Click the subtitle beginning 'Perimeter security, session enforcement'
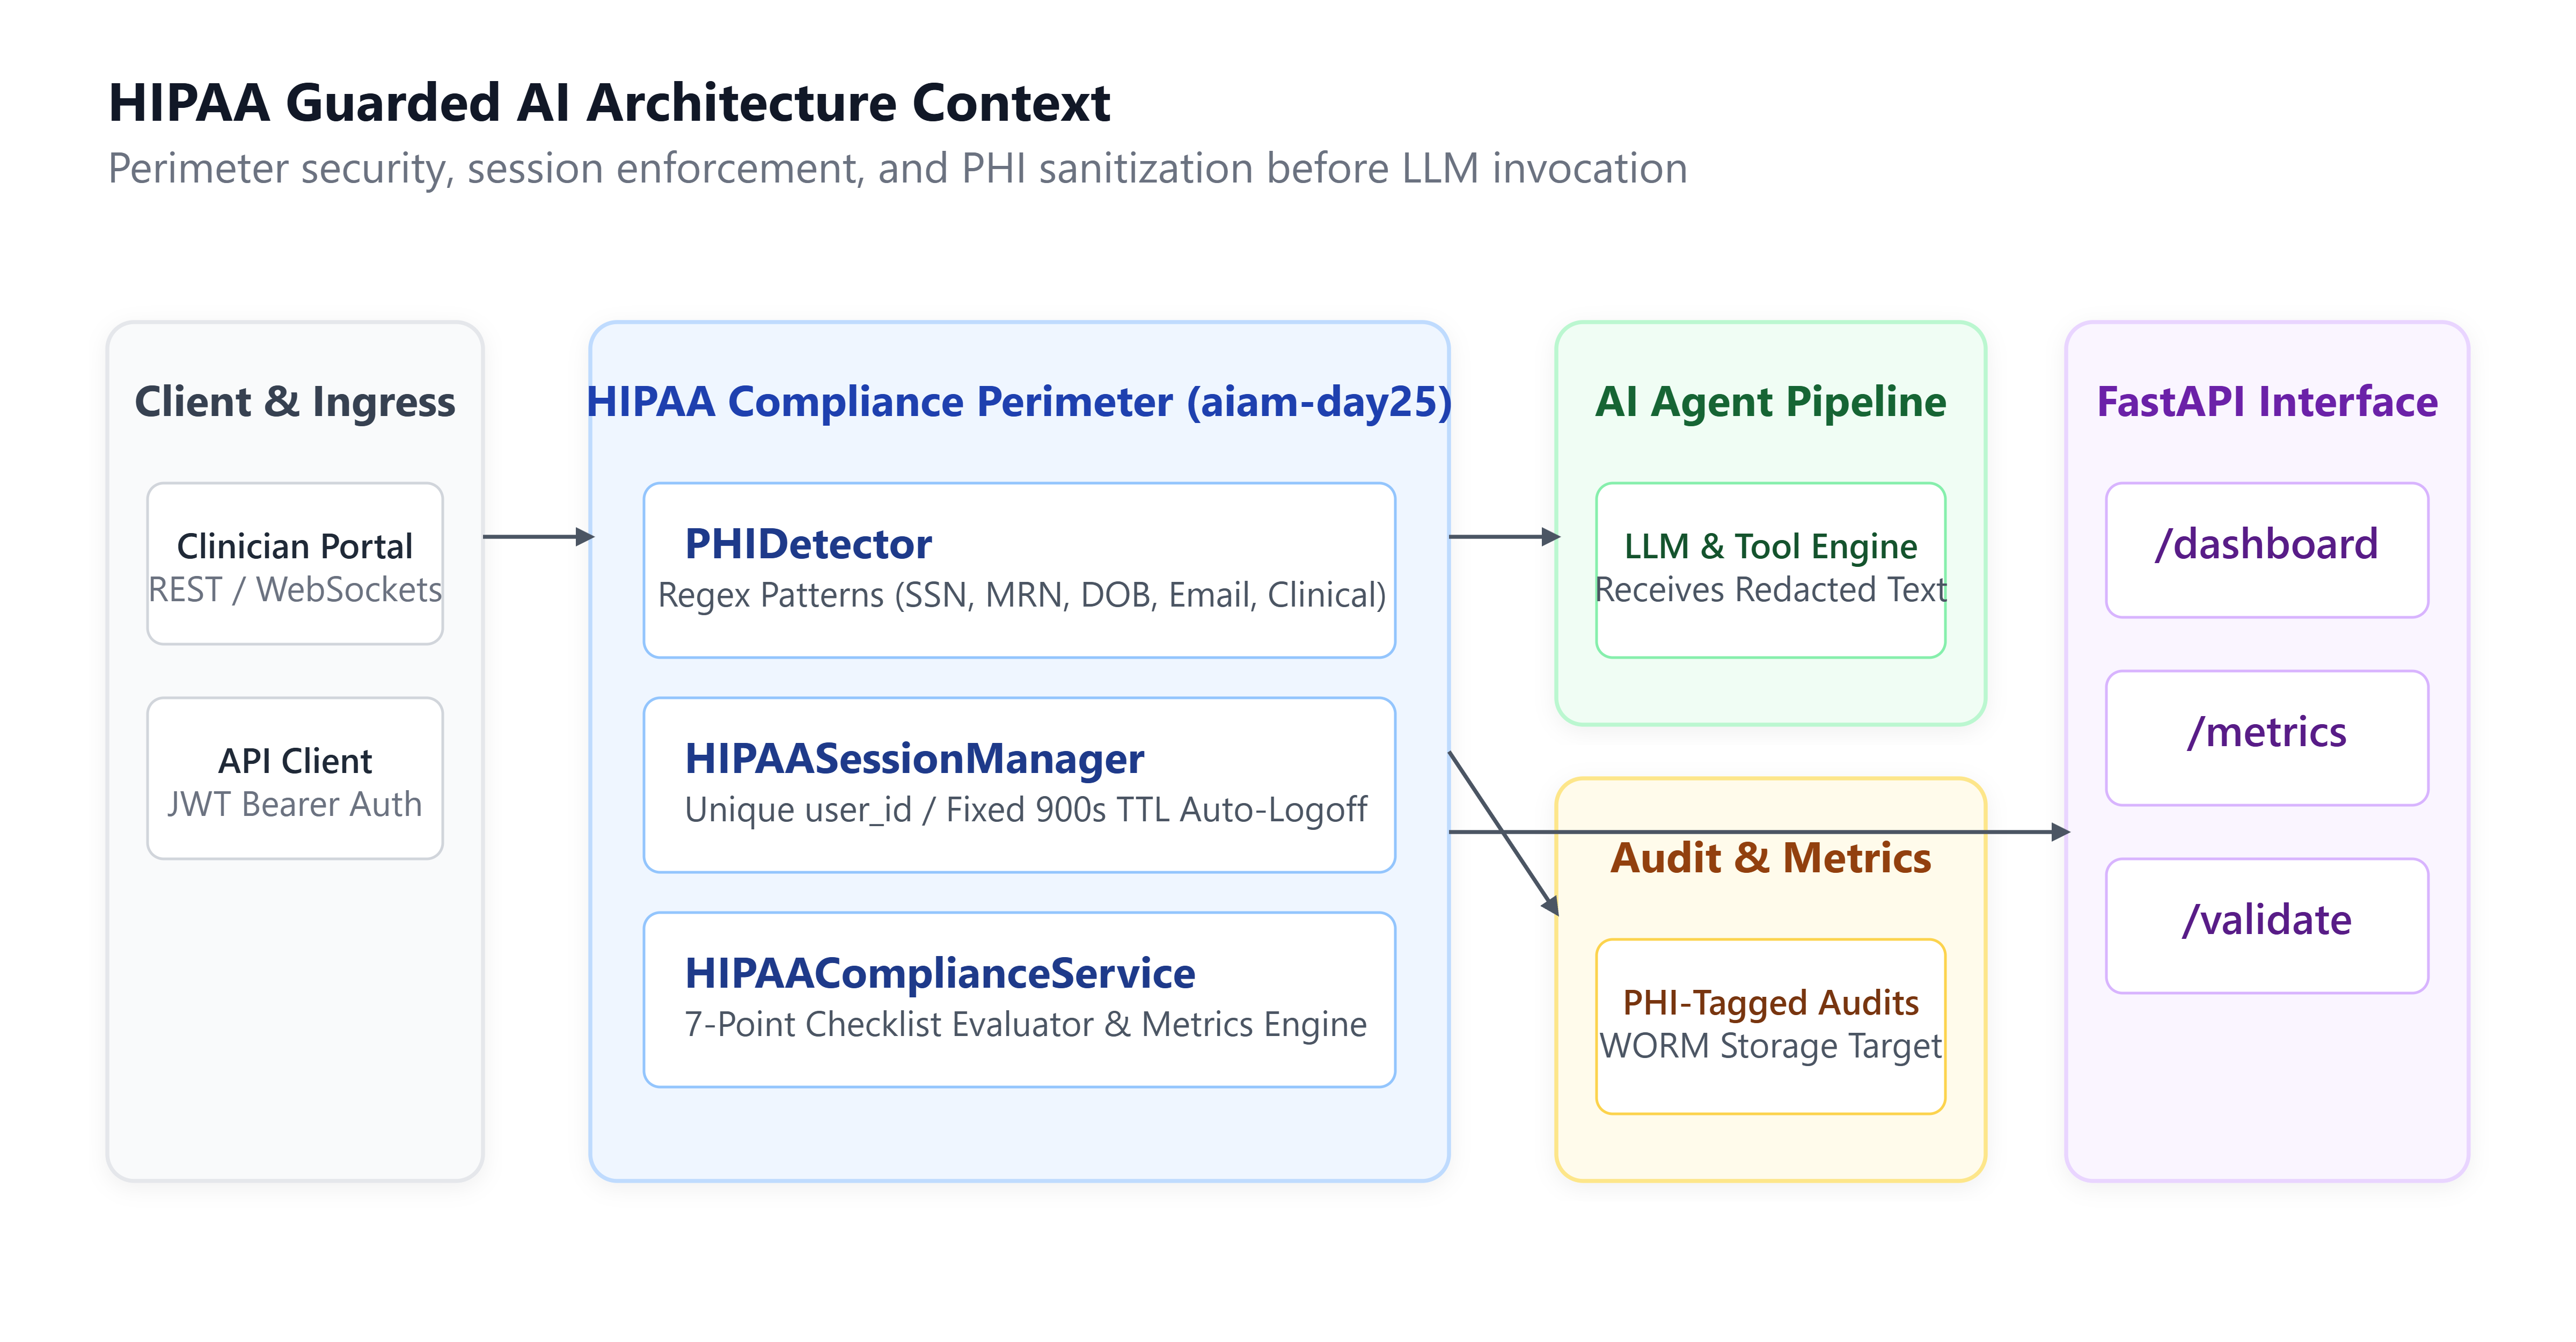 [897, 169]
